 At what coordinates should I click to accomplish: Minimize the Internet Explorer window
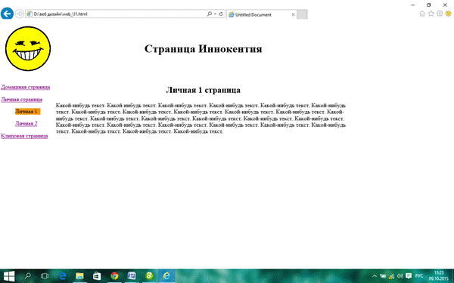point(412,5)
